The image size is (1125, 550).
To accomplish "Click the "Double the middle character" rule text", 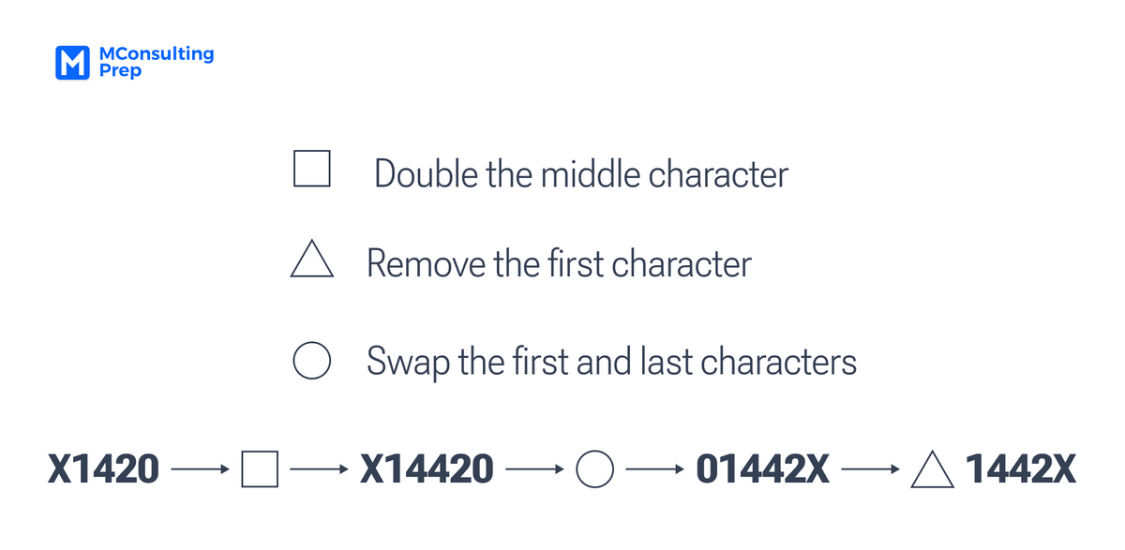I will (x=580, y=174).
